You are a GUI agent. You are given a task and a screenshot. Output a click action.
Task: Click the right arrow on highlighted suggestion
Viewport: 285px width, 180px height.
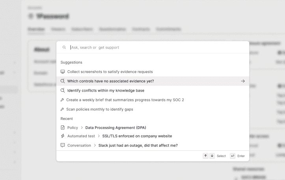tap(243, 81)
